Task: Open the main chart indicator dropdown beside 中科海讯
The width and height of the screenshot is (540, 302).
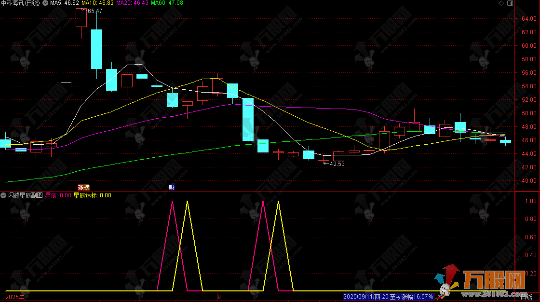Action: click(x=45, y=3)
